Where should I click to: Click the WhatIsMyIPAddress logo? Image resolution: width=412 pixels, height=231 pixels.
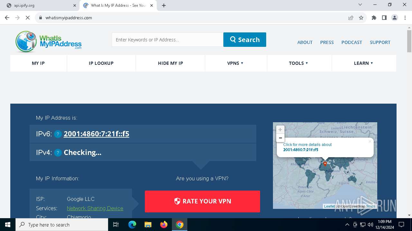[x=49, y=42]
